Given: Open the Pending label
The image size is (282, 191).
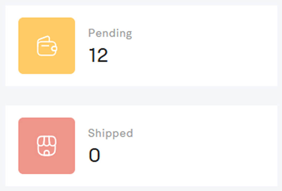Looking at the screenshot, I should 110,33.
